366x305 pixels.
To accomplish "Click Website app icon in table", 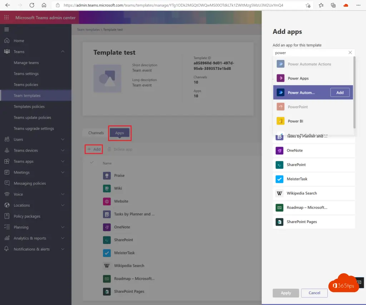I will point(107,201).
